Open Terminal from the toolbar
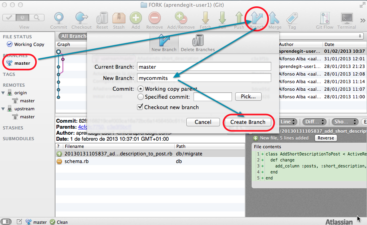Image resolution: width=367 pixels, height=225 pixels. [346, 18]
